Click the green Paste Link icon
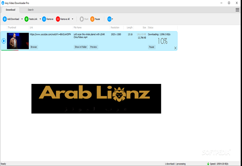 point(27,19)
